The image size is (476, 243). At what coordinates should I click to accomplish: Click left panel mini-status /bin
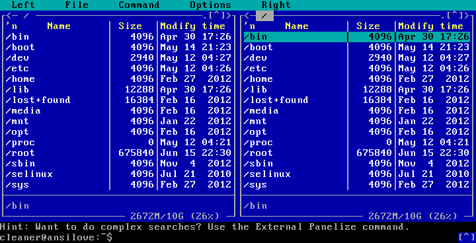[x=17, y=206]
